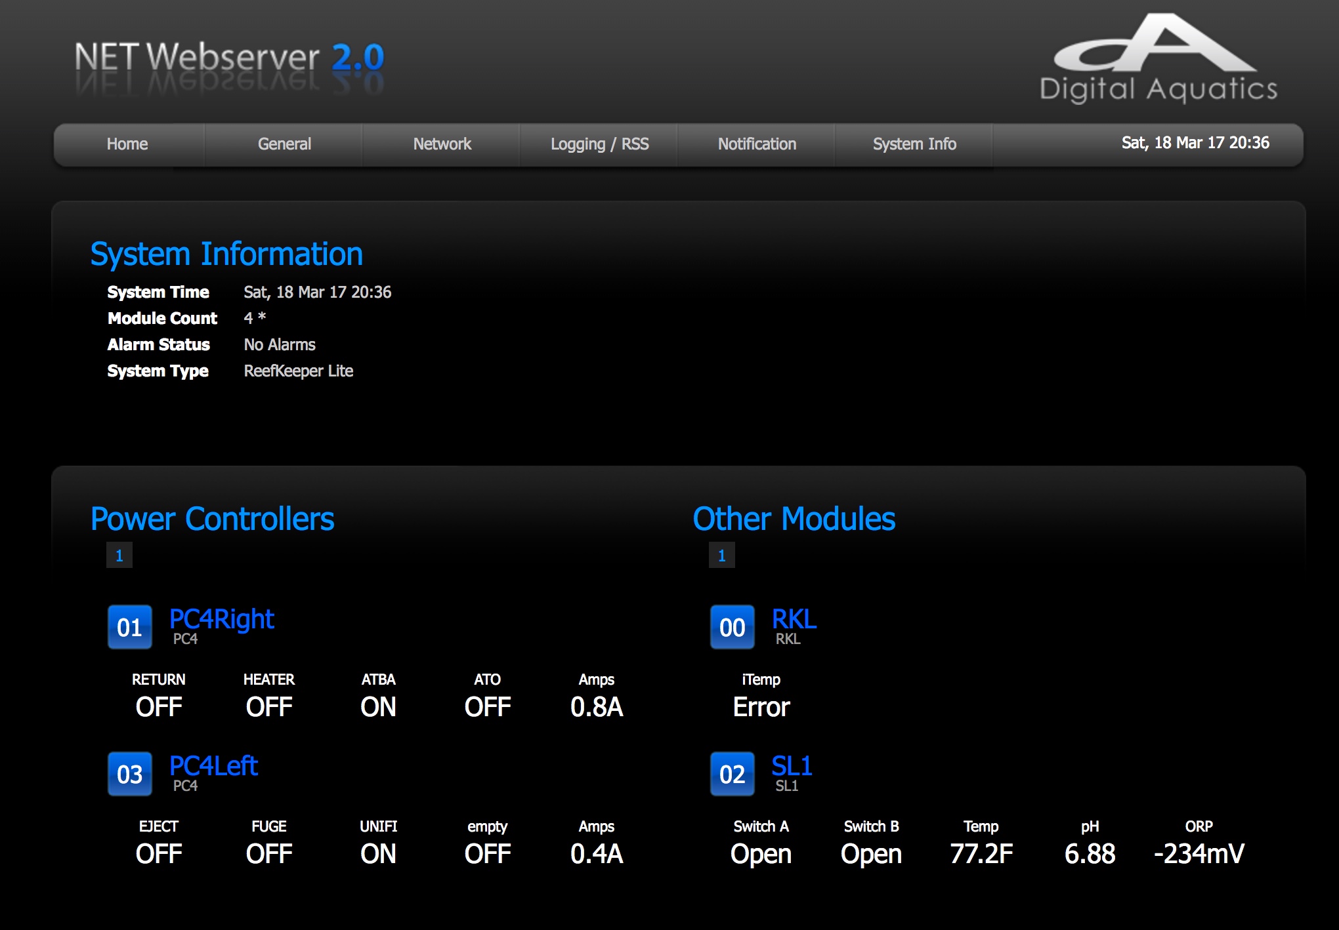
Task: Toggle the RETURN outlet status
Action: coord(159,707)
